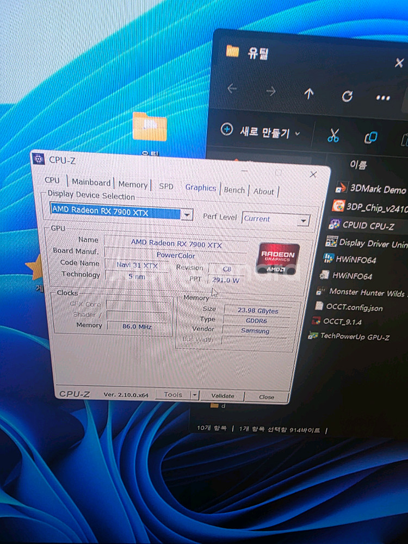Select the 3DP_Chip file icon
Viewport: 408px width, 544px height.
click(x=338, y=206)
